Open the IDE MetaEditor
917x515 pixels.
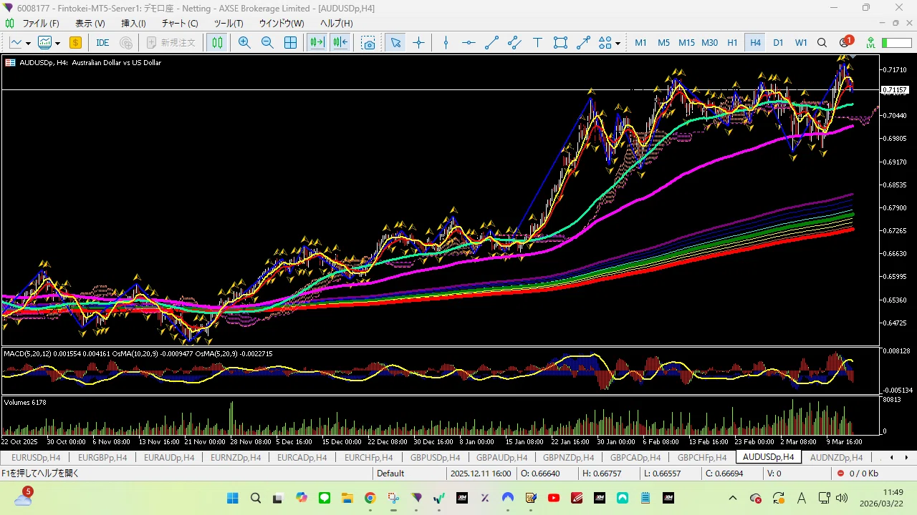pos(102,42)
